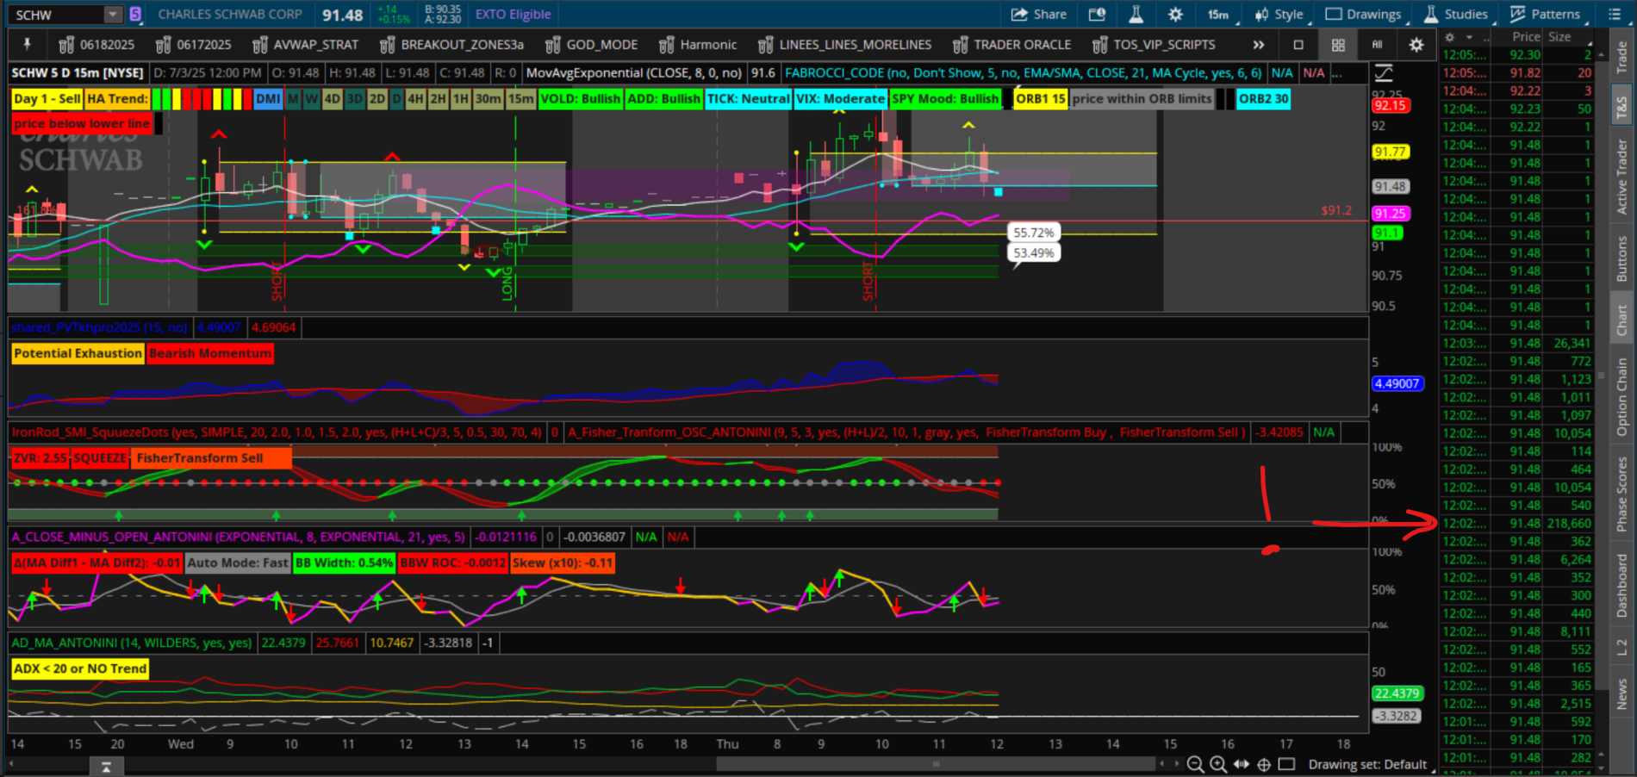This screenshot has height=777, width=1637.
Task: Open the Trade side tab
Action: point(1622,57)
